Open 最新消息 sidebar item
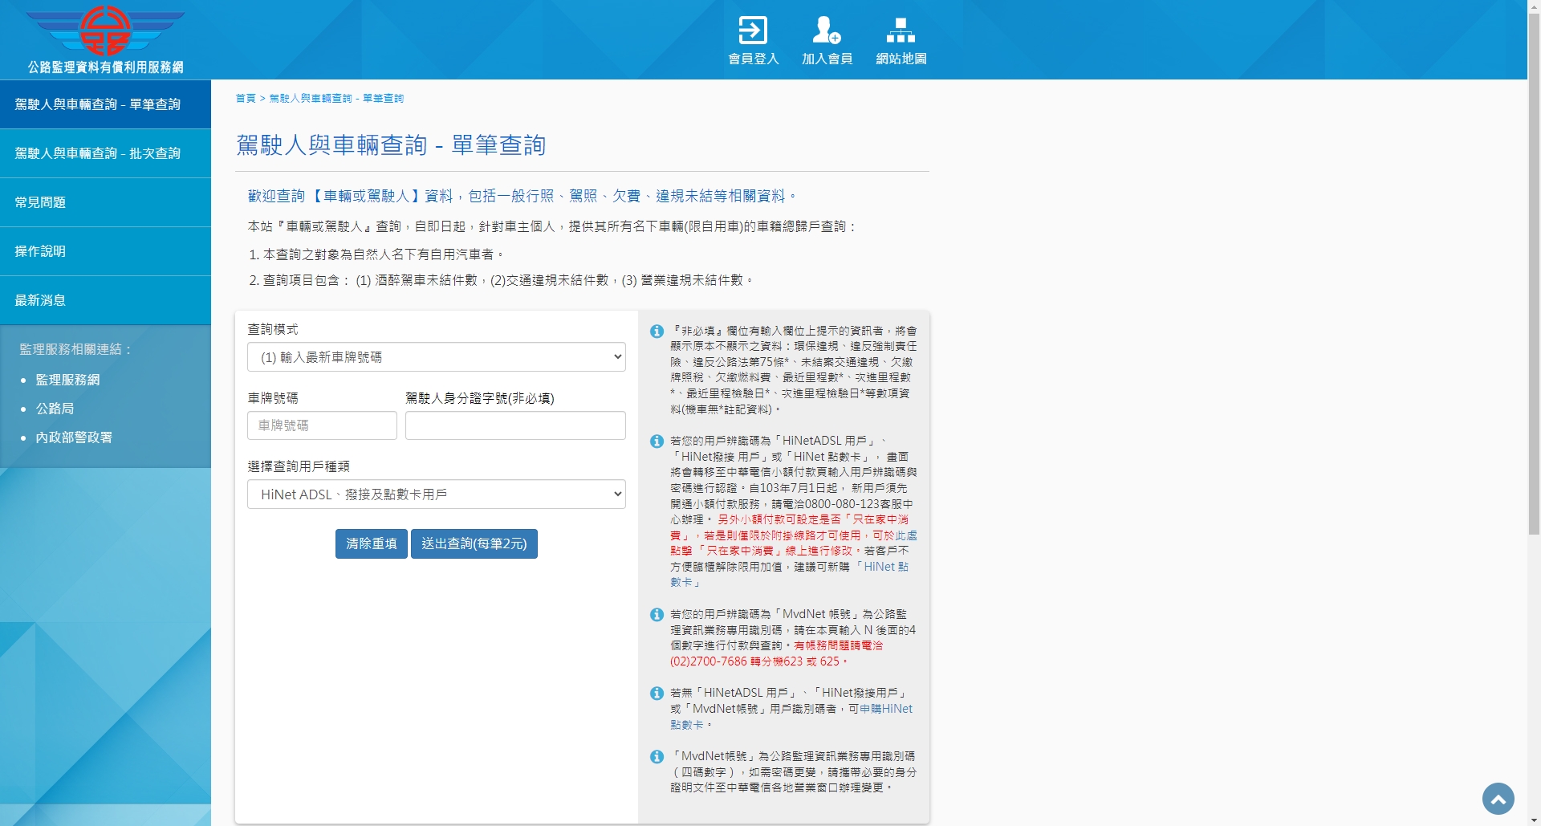Image resolution: width=1541 pixels, height=826 pixels. (105, 300)
